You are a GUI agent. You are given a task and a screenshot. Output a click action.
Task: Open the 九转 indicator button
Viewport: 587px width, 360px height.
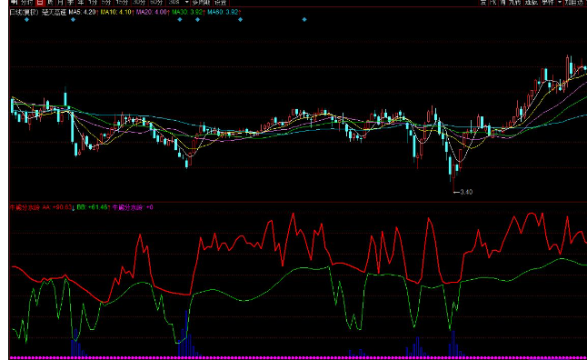coord(514,2)
